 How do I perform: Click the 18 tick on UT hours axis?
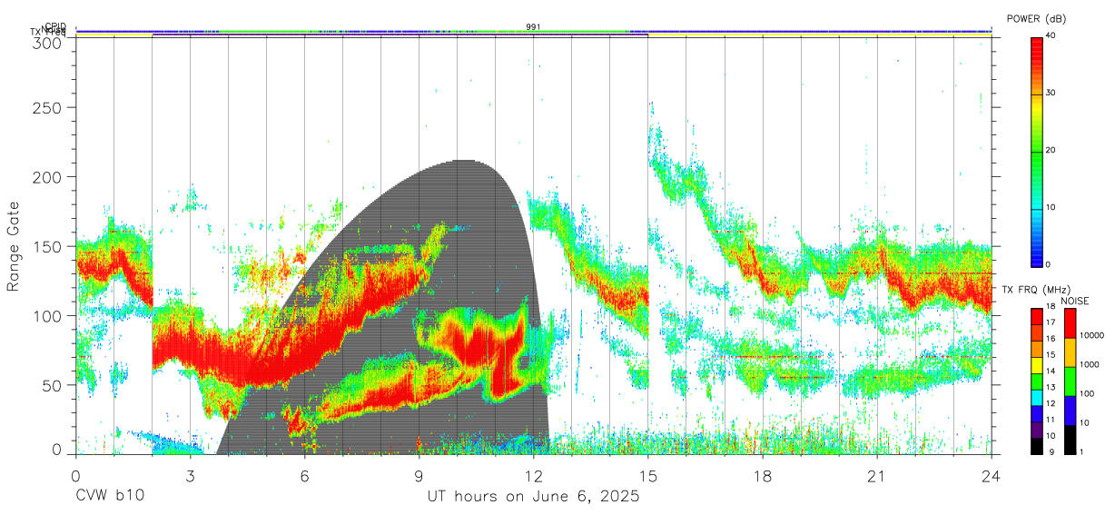pos(763,475)
